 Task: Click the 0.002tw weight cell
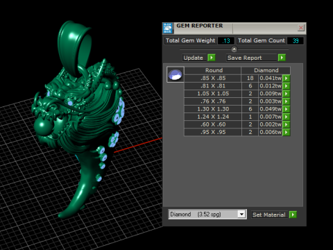click(271, 124)
